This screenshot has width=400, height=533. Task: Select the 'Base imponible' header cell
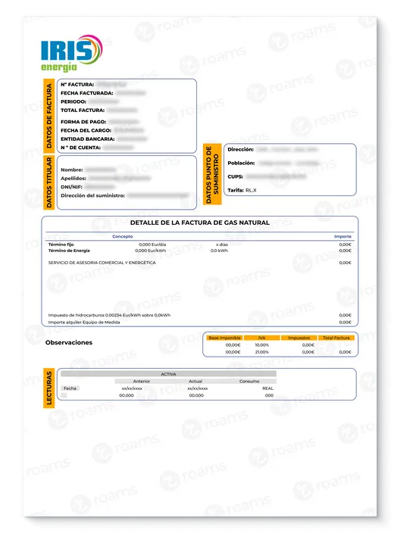(x=224, y=338)
